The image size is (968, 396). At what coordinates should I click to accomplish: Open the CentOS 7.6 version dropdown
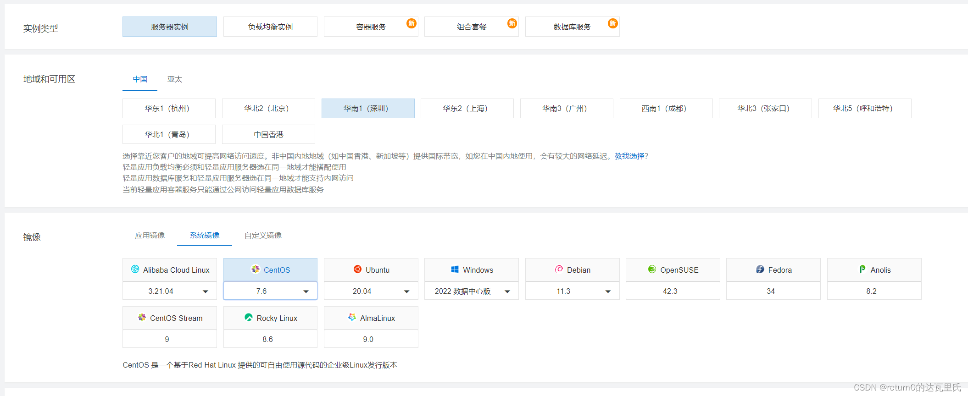click(x=270, y=291)
